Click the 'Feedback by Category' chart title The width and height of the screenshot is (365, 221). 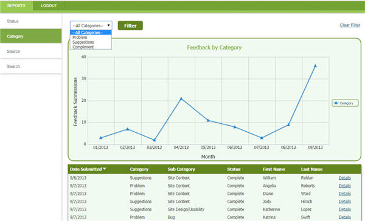214,47
